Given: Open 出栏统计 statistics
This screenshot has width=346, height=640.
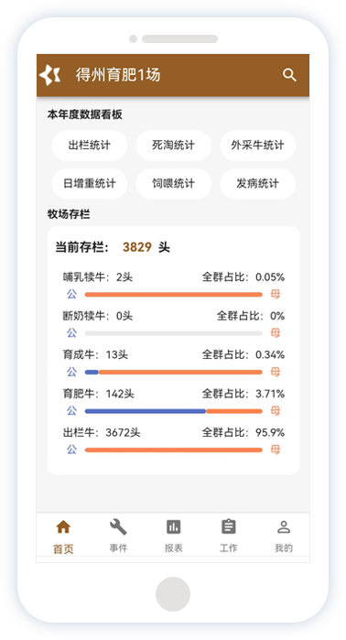Looking at the screenshot, I should [x=90, y=146].
